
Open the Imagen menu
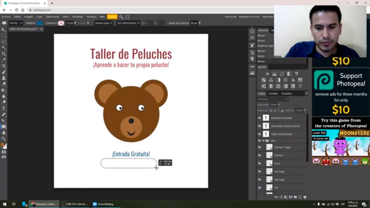tap(29, 17)
